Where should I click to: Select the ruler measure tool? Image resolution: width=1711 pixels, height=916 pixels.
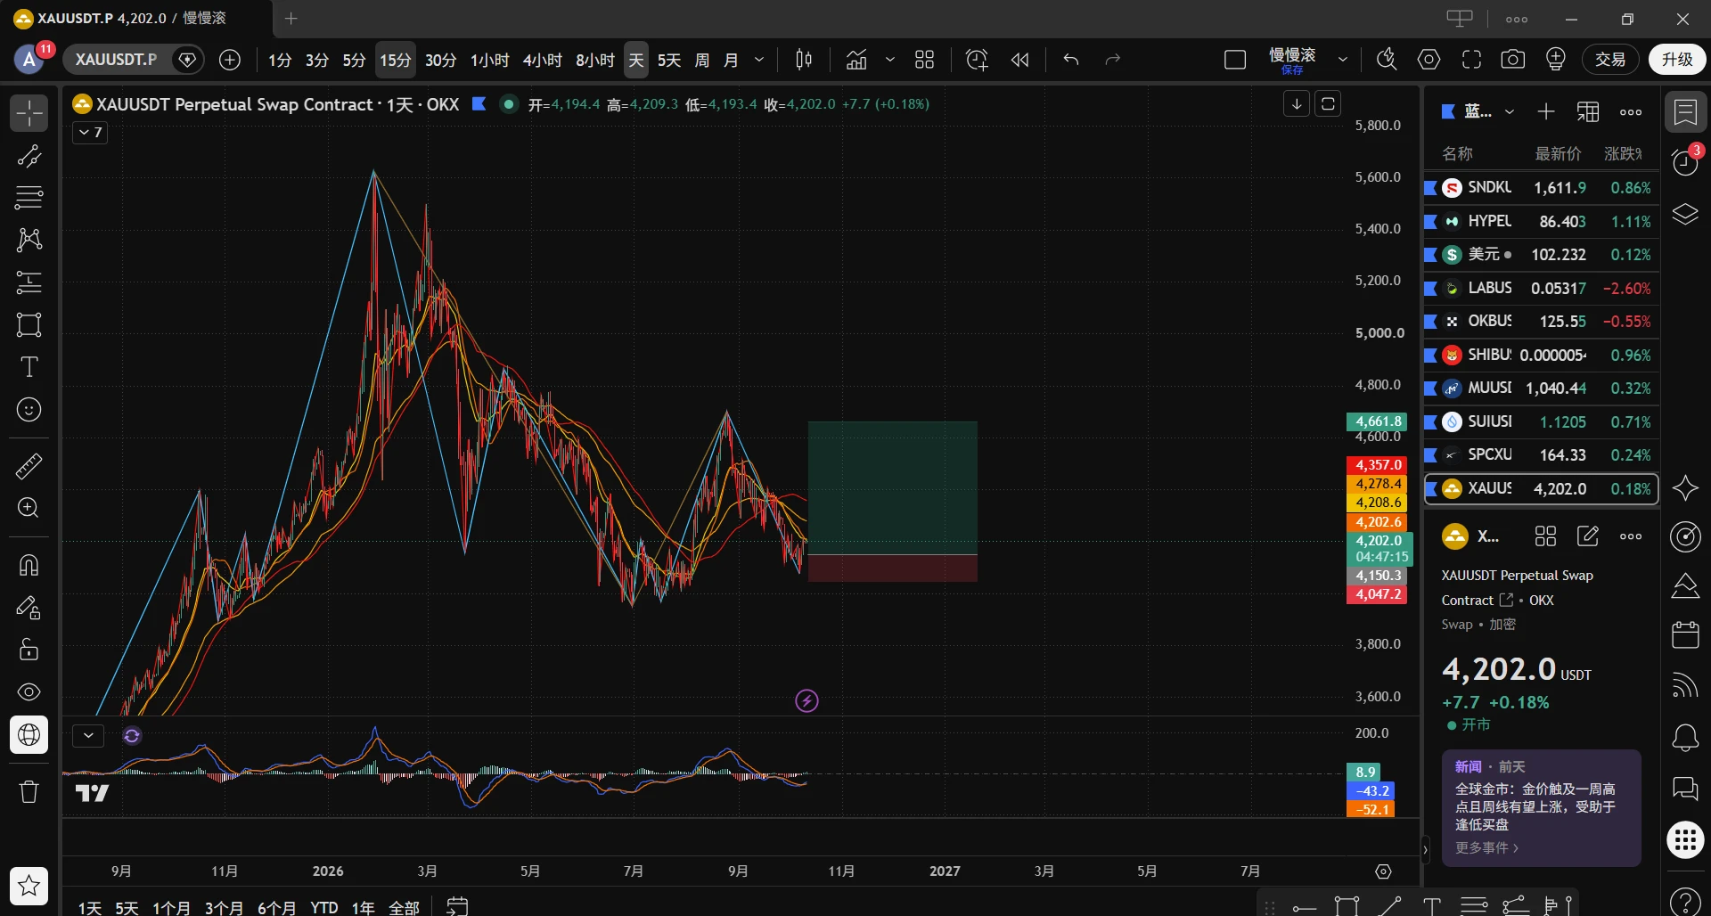[29, 465]
